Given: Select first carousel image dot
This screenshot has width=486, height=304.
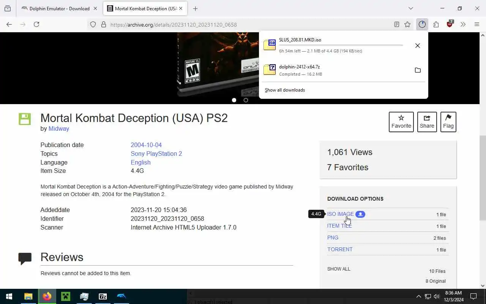Looking at the screenshot, I should point(234,100).
